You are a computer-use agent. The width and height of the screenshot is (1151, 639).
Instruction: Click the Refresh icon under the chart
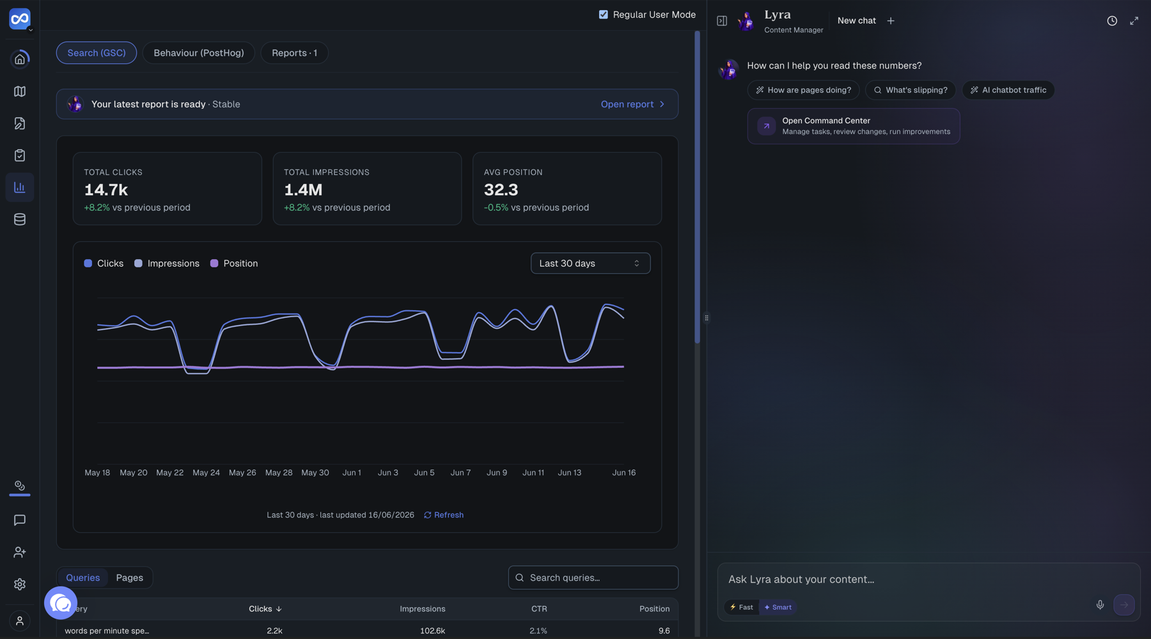pos(428,515)
